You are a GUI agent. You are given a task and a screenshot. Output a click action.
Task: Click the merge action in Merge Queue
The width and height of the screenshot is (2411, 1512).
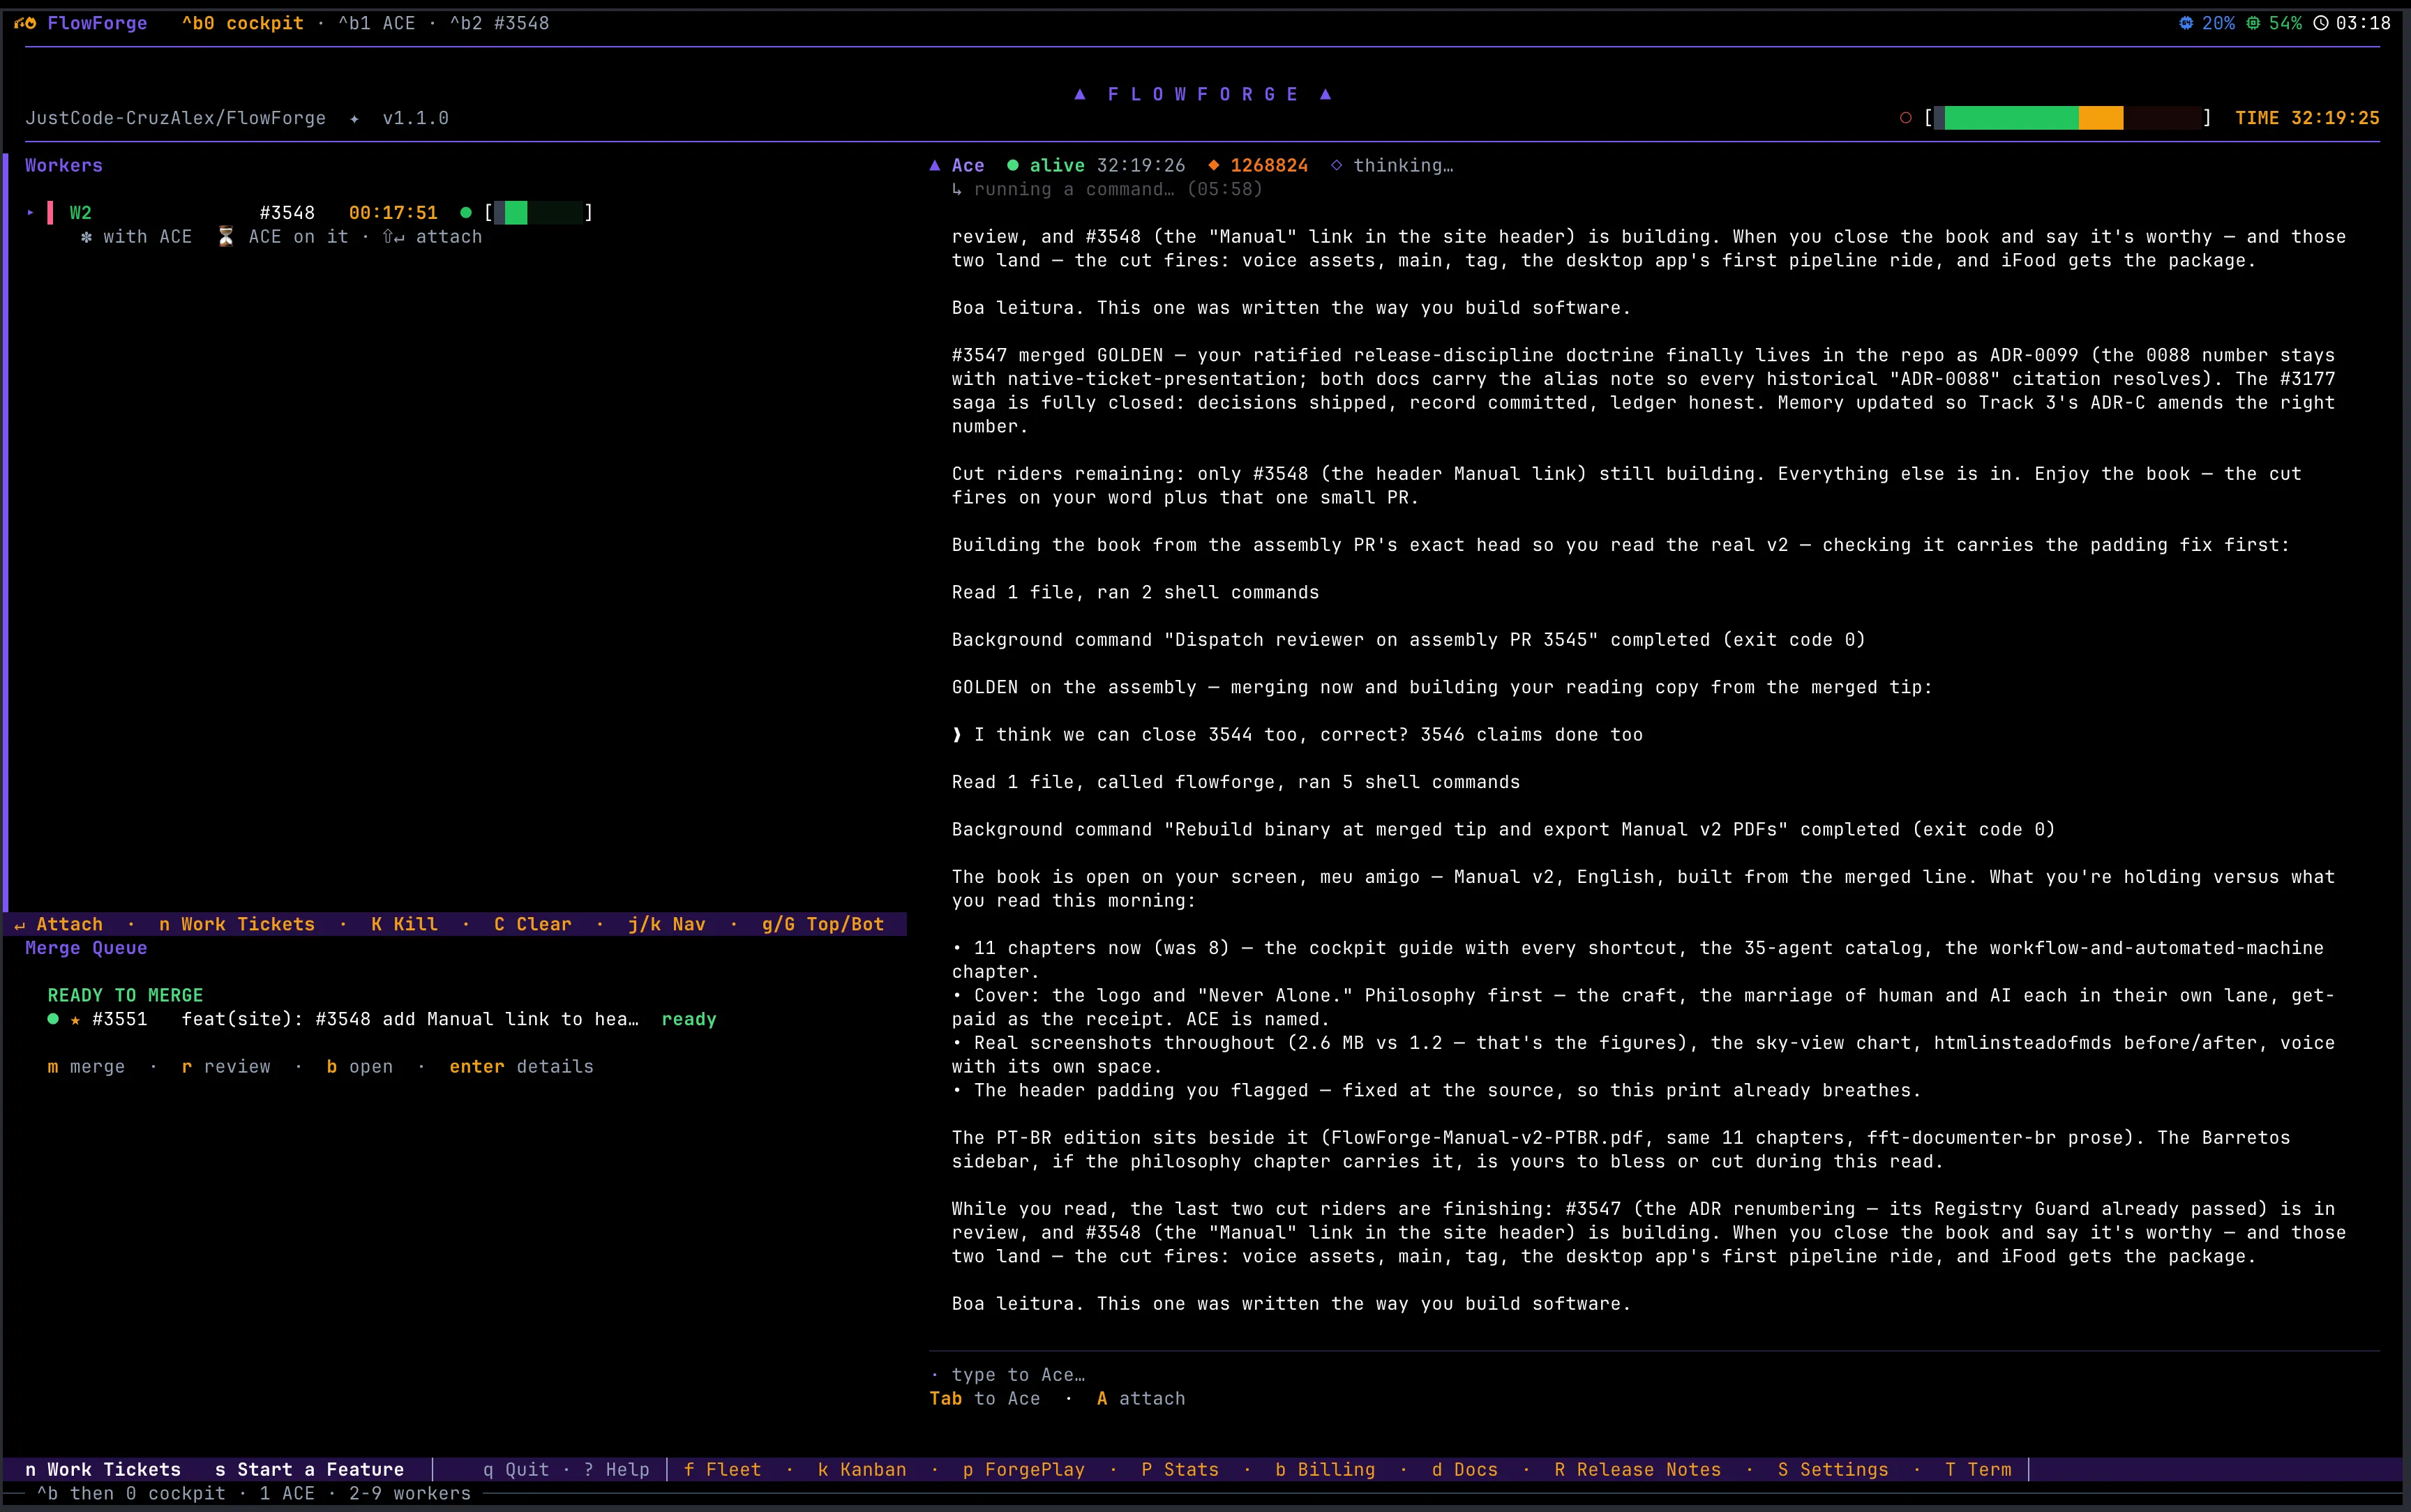pyautogui.click(x=86, y=1067)
